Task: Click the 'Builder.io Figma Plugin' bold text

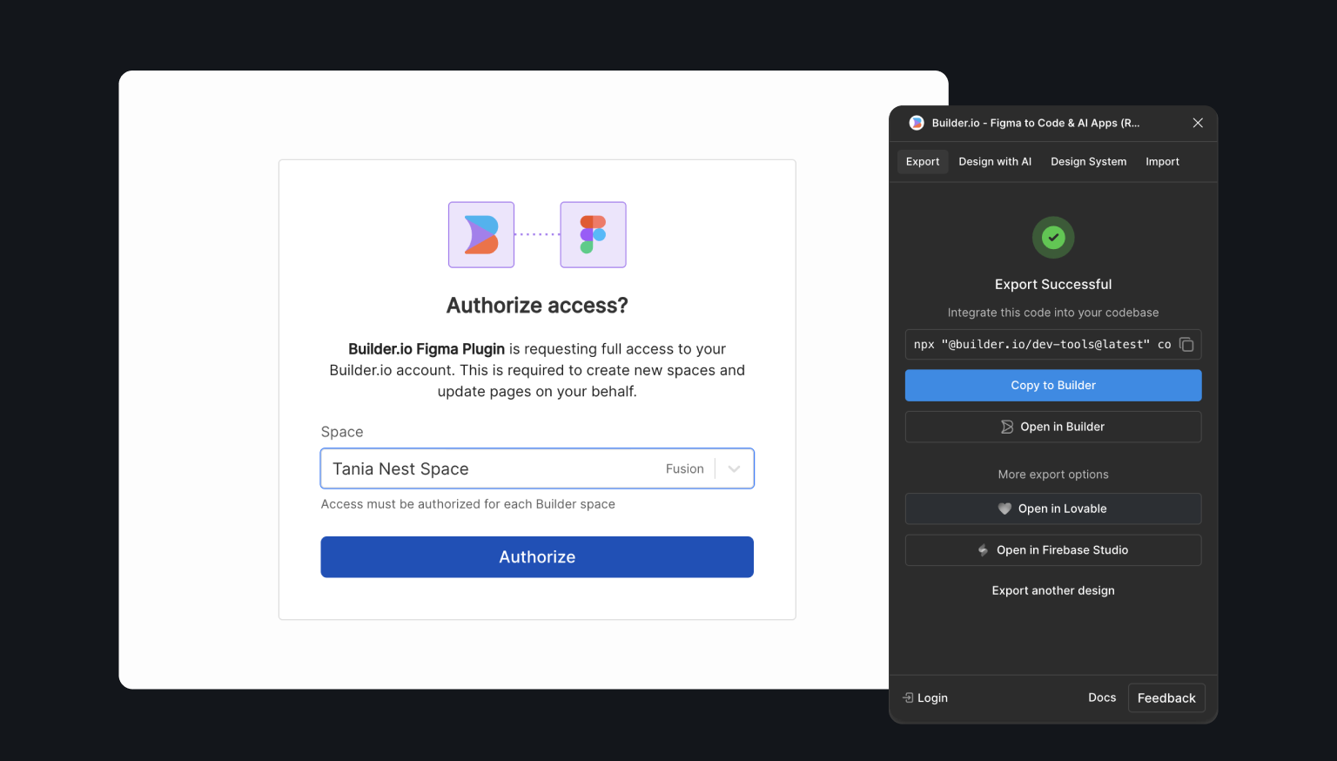Action: (x=427, y=349)
